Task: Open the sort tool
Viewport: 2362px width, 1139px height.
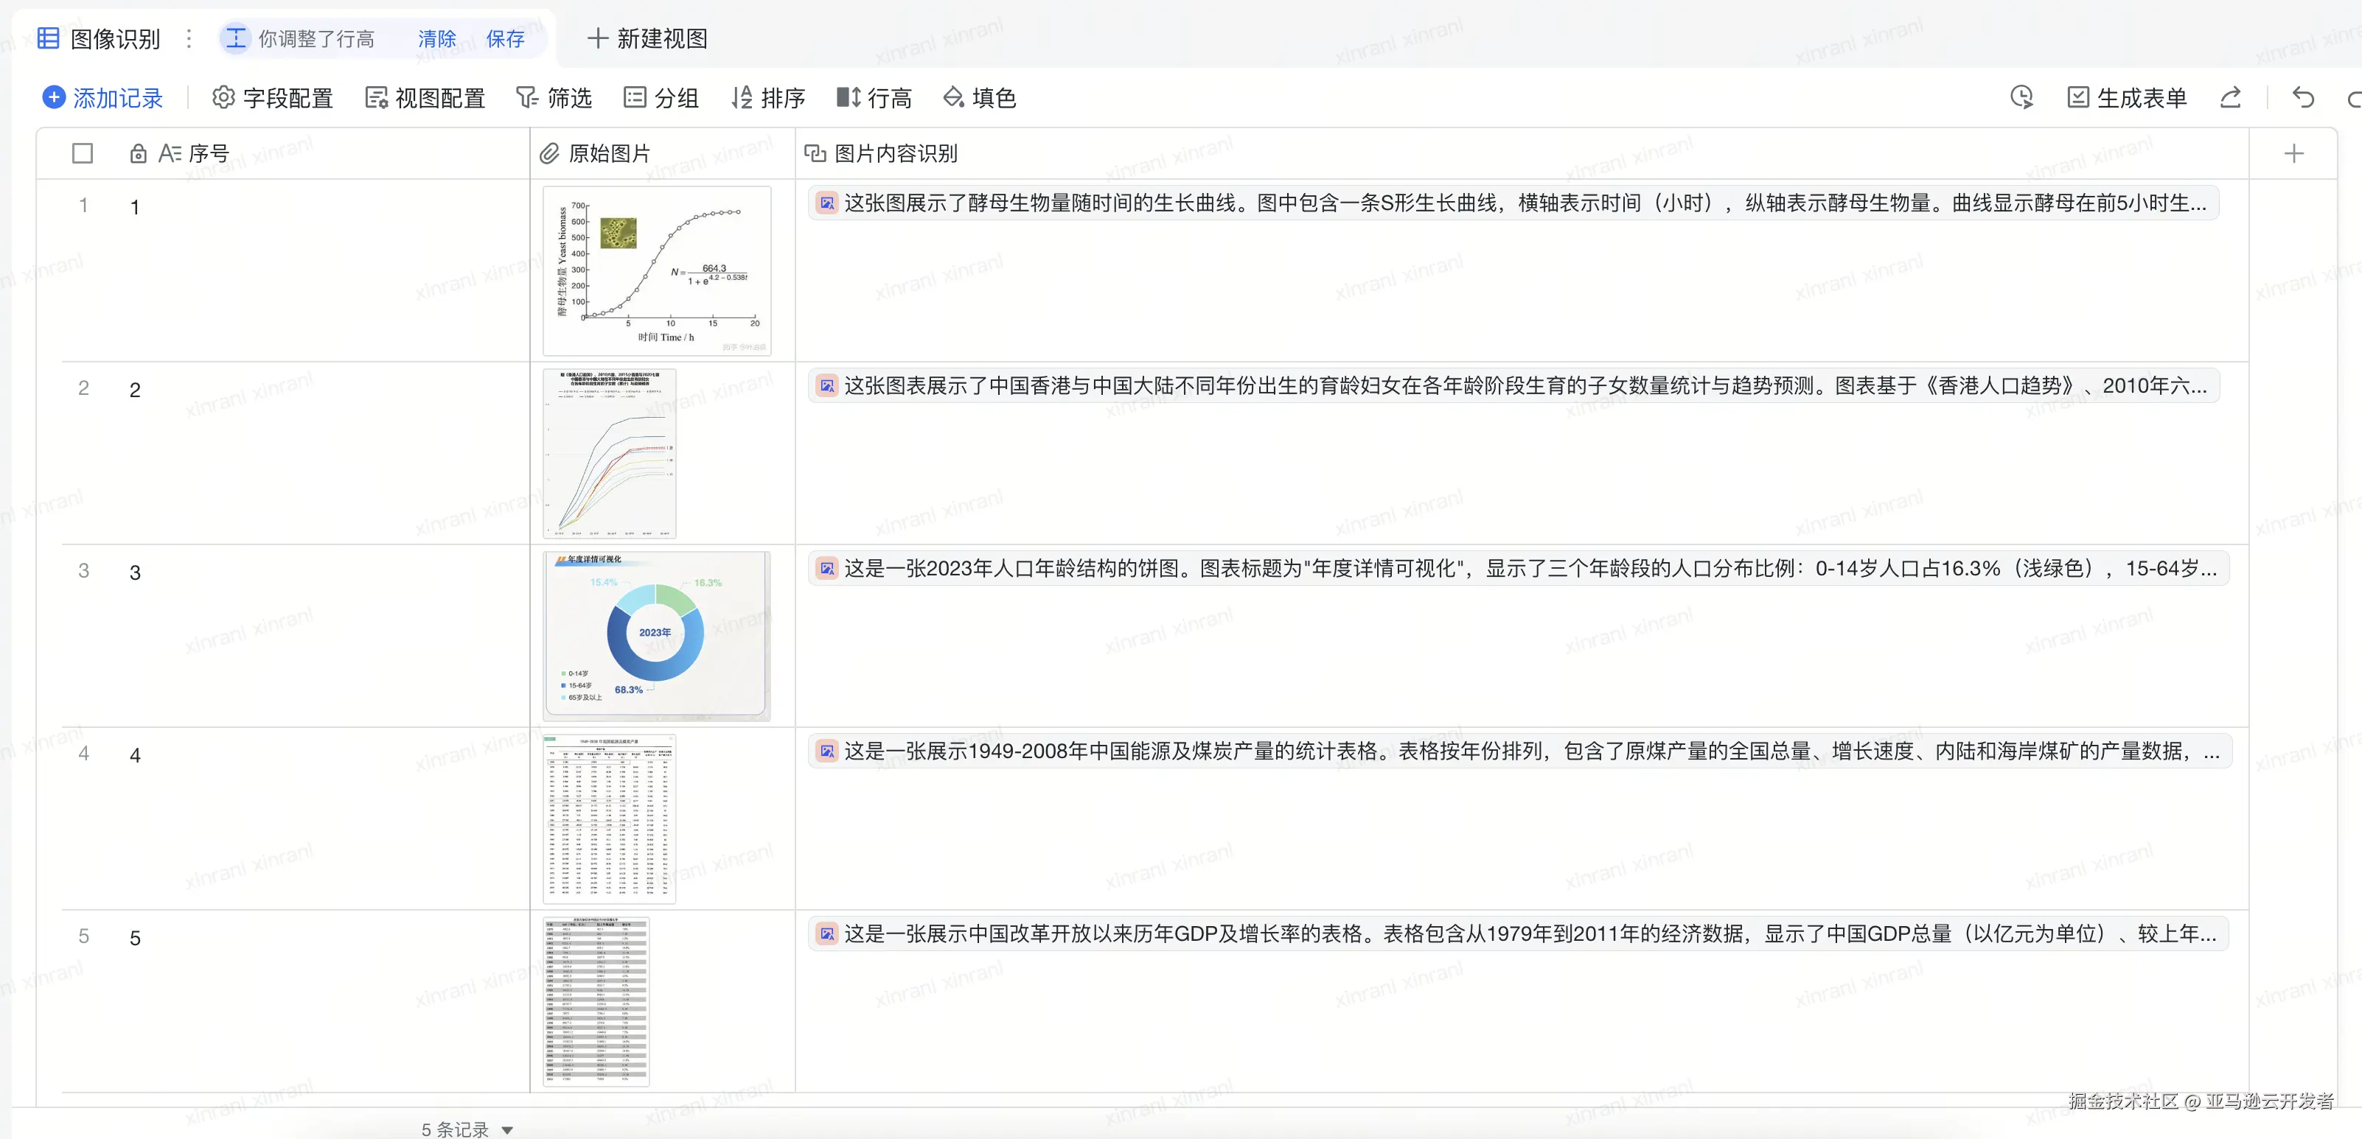Action: pyautogui.click(x=768, y=97)
